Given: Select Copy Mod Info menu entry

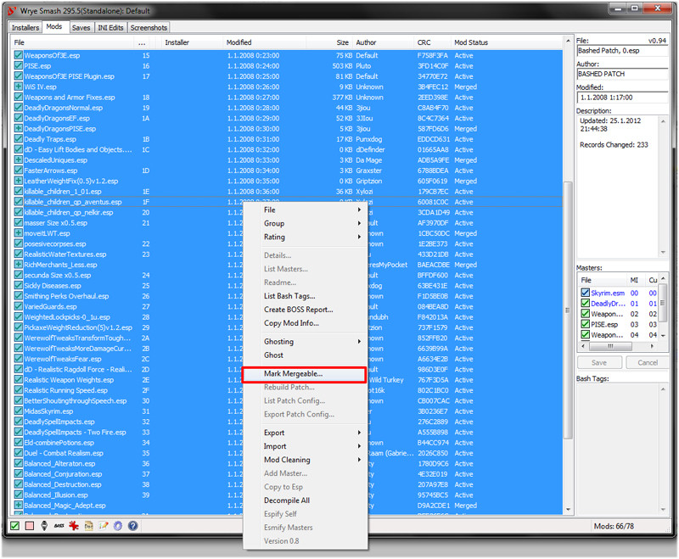Looking at the screenshot, I should point(305,323).
